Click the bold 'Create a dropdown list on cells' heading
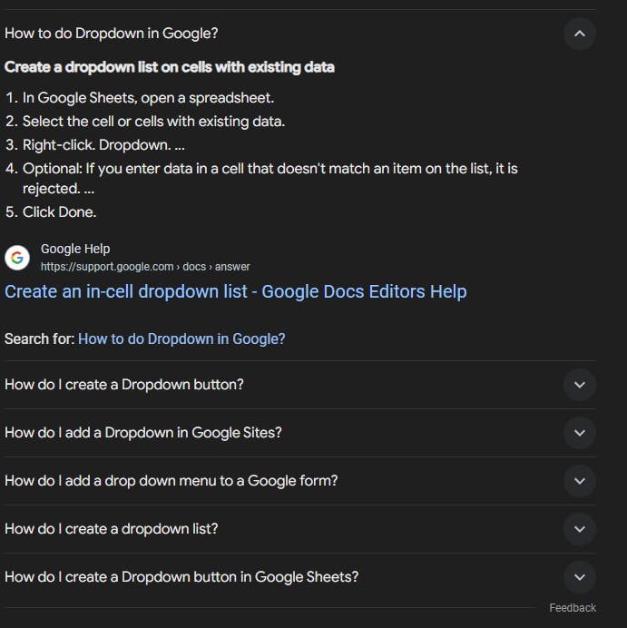 (x=170, y=67)
